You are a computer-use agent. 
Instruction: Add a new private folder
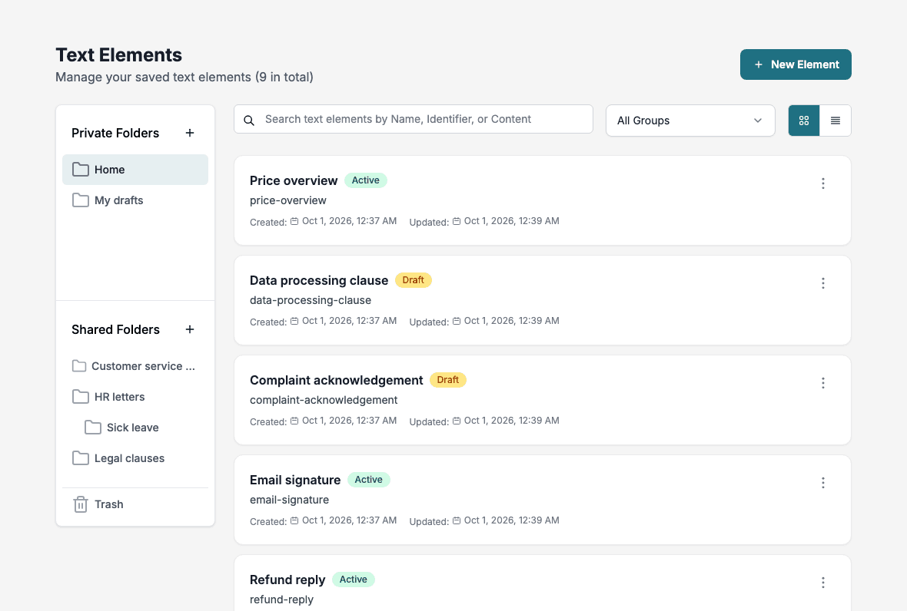(190, 133)
